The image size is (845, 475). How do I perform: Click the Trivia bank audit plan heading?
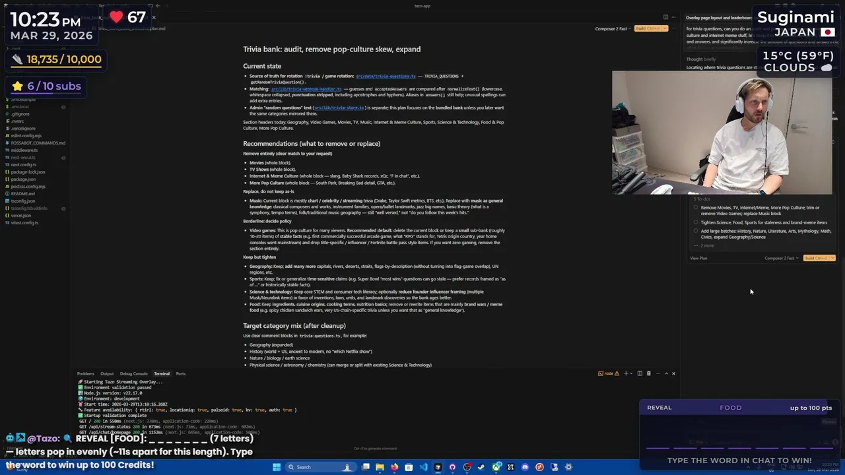[x=331, y=49]
